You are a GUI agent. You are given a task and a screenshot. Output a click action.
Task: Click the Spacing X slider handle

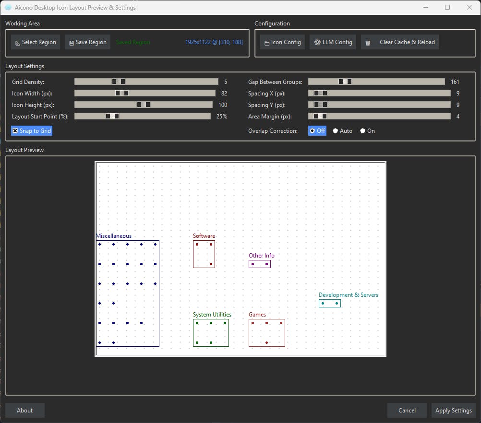321,93
